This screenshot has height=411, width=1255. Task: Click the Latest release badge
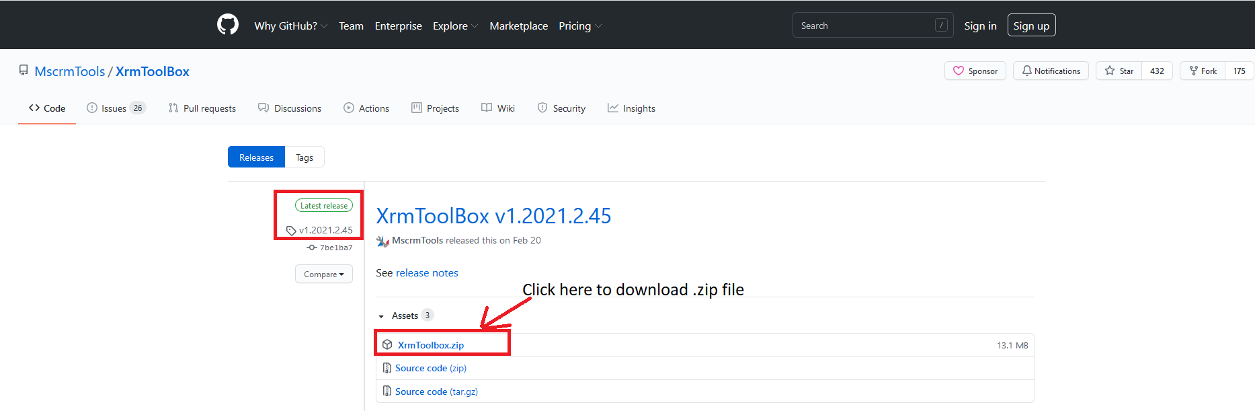coord(323,206)
